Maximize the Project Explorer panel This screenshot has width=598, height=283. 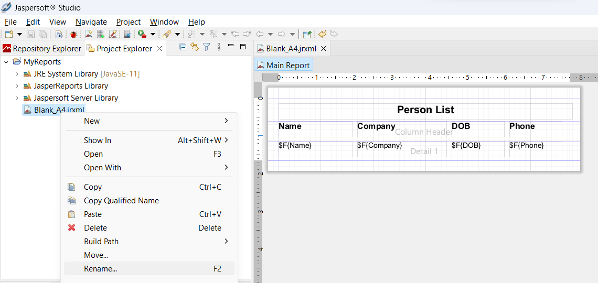(x=242, y=47)
